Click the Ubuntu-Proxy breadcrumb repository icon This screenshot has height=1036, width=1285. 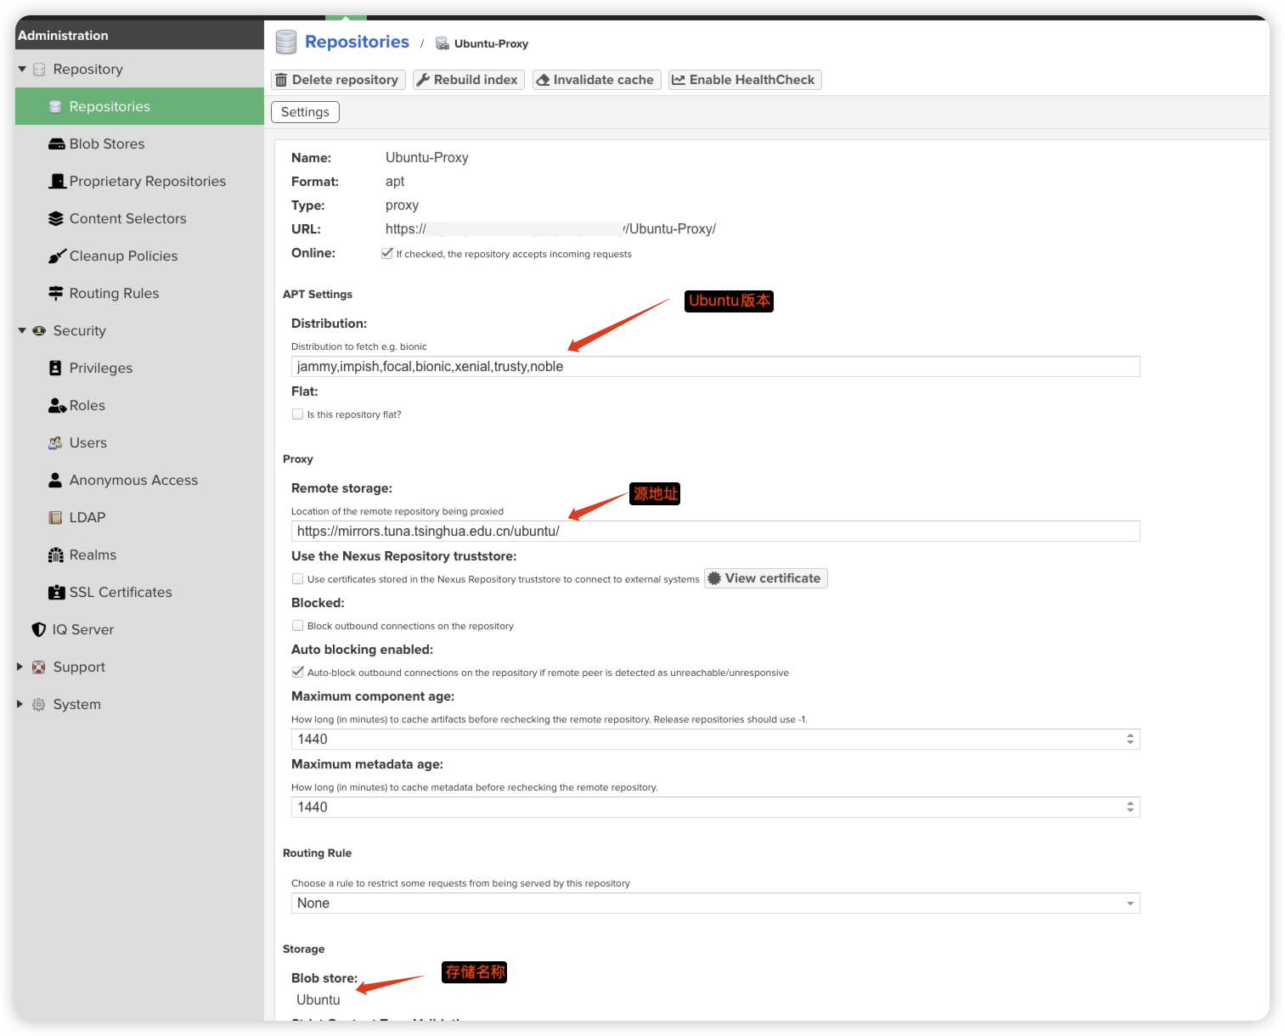point(442,43)
